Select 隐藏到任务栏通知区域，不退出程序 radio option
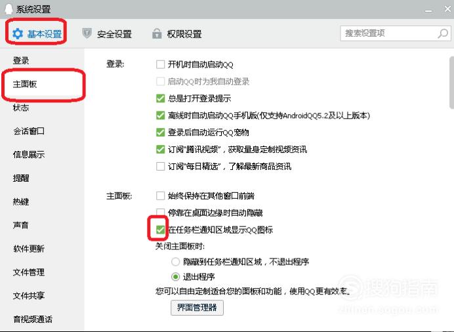The height and width of the screenshot is (332, 454). [175, 262]
